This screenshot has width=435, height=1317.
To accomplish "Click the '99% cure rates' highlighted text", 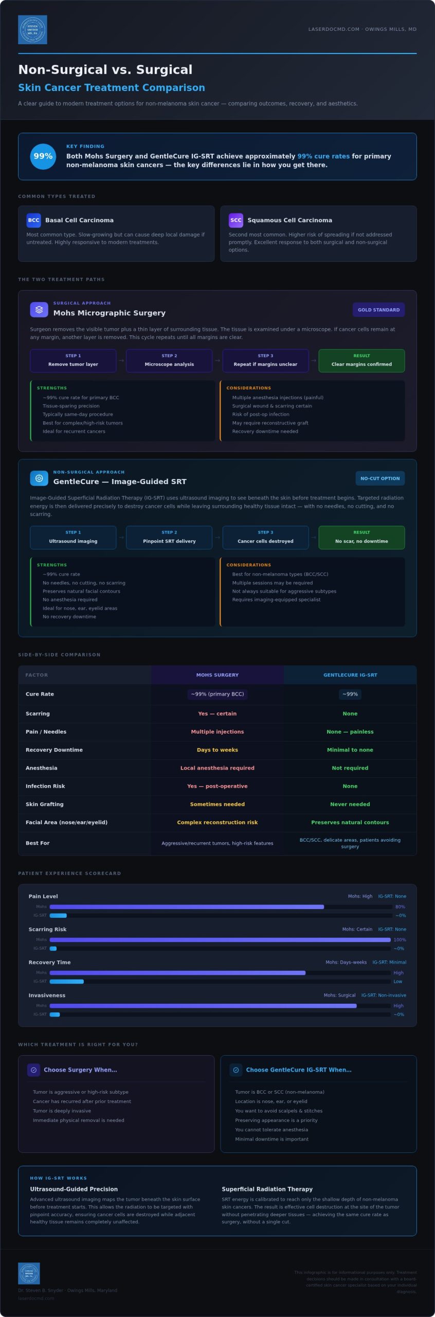I will (323, 156).
